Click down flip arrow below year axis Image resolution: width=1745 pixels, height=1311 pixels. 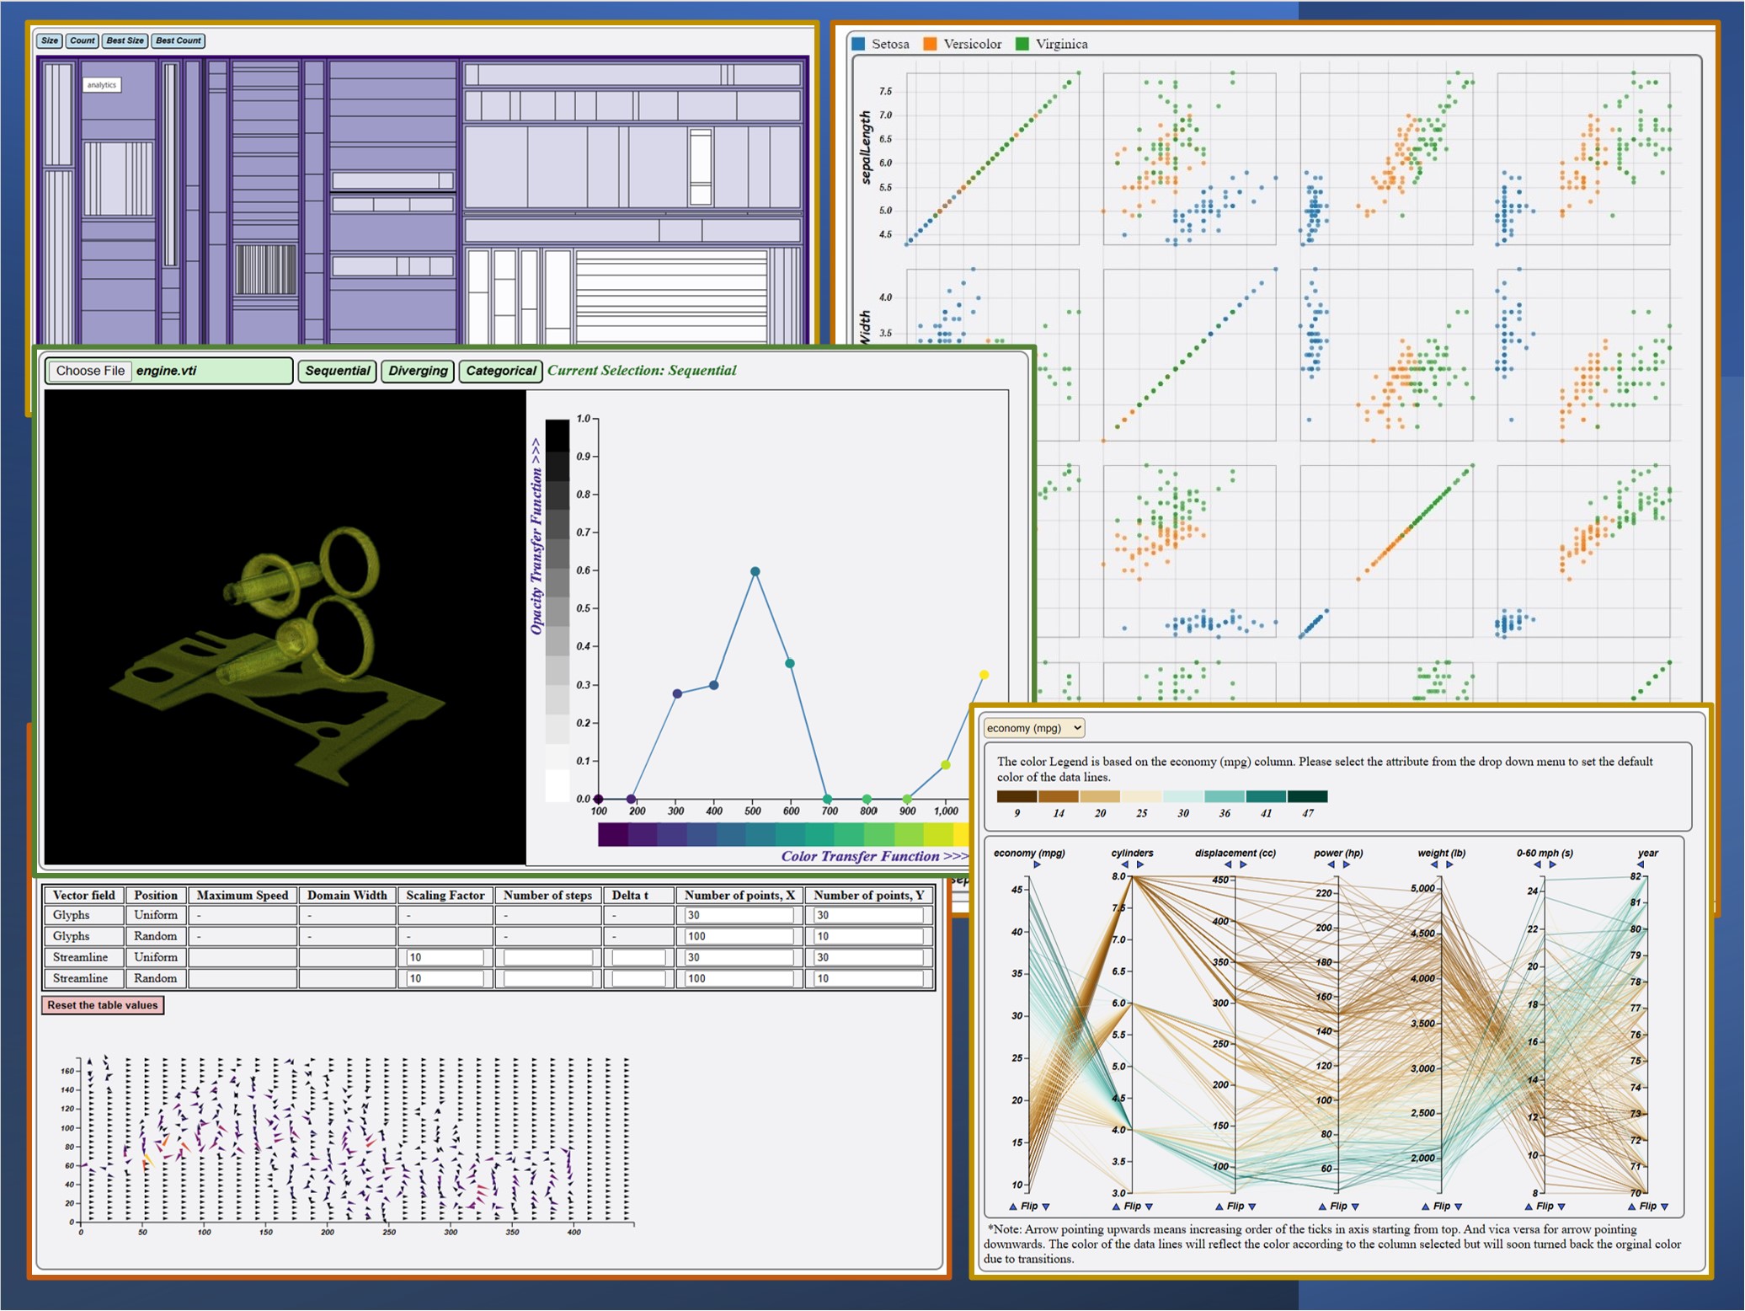[x=1664, y=1207]
